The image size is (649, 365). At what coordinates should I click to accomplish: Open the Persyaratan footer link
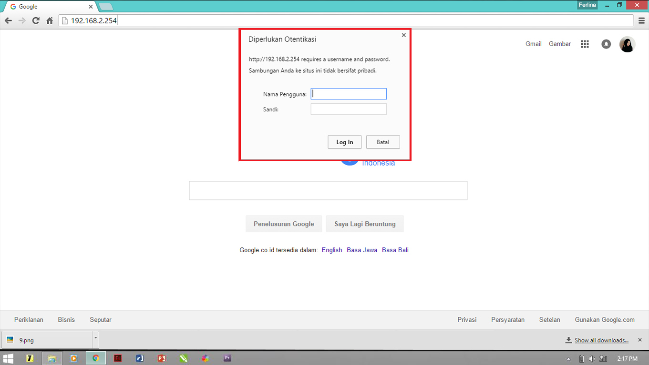coord(508,320)
